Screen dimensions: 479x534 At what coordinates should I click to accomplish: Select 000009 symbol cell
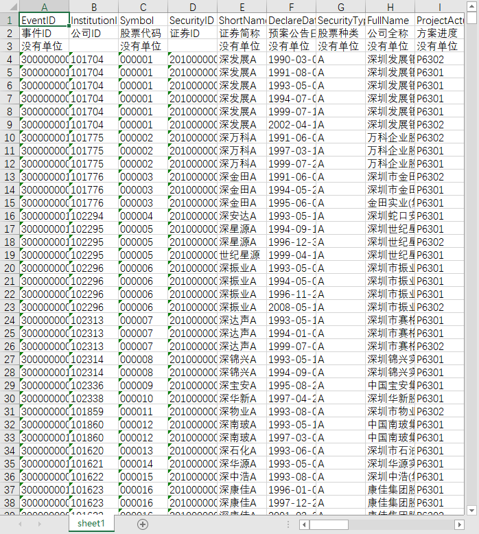tap(143, 386)
